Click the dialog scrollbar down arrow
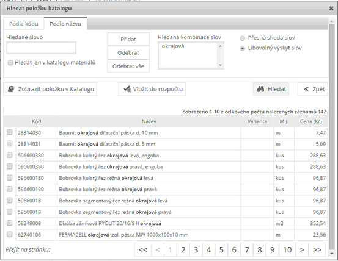 (331, 254)
